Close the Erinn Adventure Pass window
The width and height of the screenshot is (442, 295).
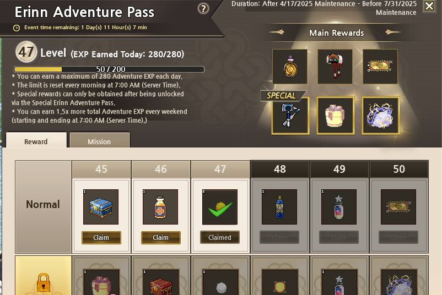click(429, 6)
